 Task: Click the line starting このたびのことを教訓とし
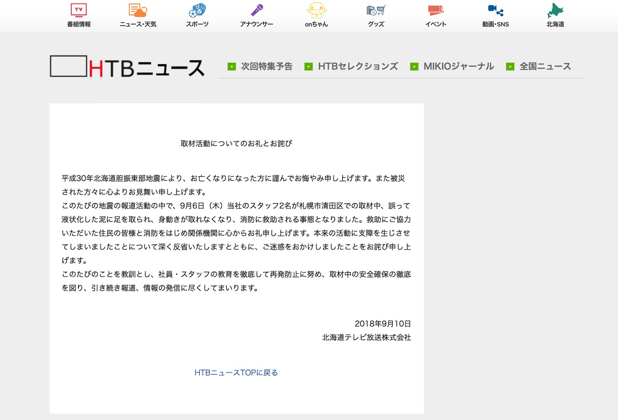click(x=236, y=274)
